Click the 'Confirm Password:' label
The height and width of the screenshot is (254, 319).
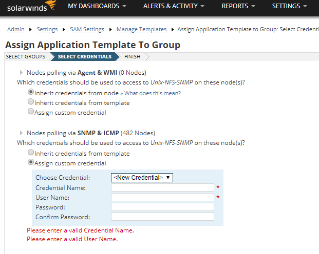[63, 217]
